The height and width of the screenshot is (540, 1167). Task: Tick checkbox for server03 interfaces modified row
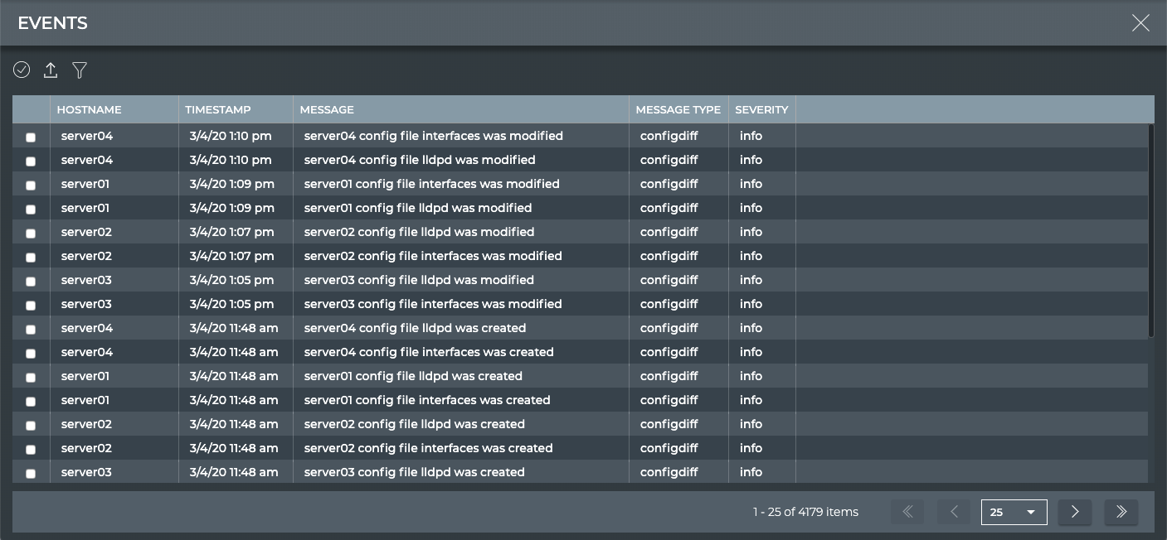tap(31, 305)
